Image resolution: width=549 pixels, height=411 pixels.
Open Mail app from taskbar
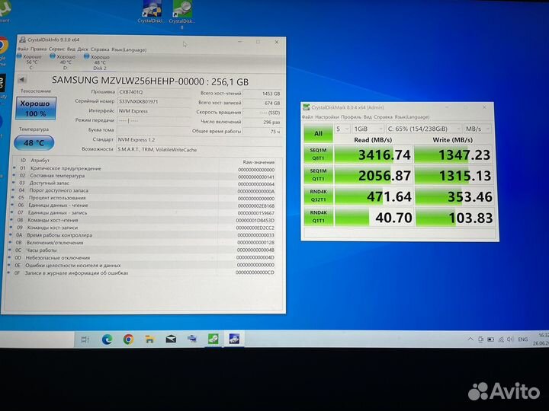pyautogui.click(x=171, y=339)
